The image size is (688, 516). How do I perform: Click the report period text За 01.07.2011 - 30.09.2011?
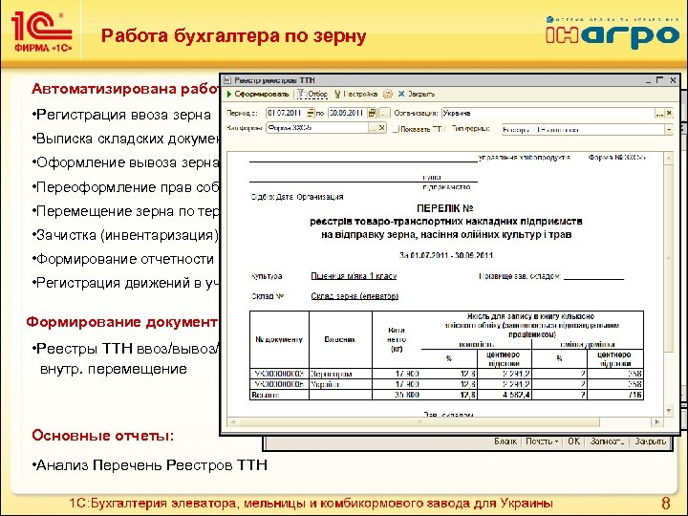point(446,255)
